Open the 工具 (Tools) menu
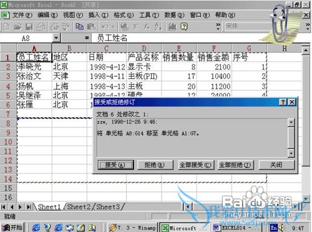 [x=149, y=15]
